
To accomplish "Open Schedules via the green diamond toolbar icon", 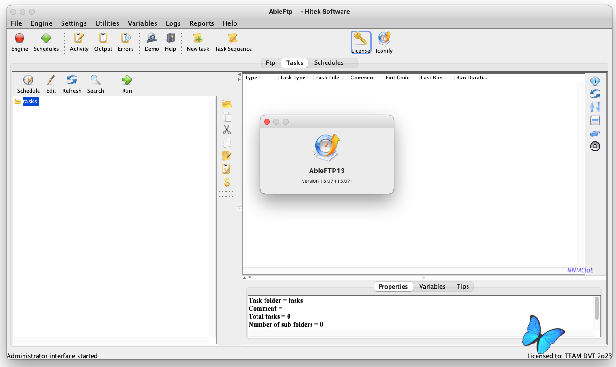I will coord(46,39).
